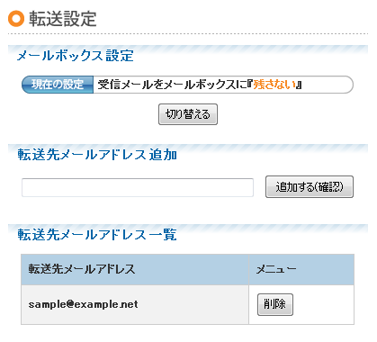Delete sample@example.net with the 削除 button
The image size is (377, 342).
tap(275, 304)
